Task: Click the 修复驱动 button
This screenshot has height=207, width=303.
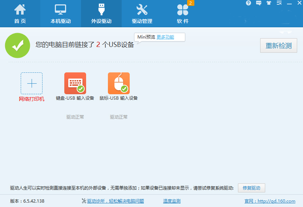Action: pyautogui.click(x=251, y=188)
